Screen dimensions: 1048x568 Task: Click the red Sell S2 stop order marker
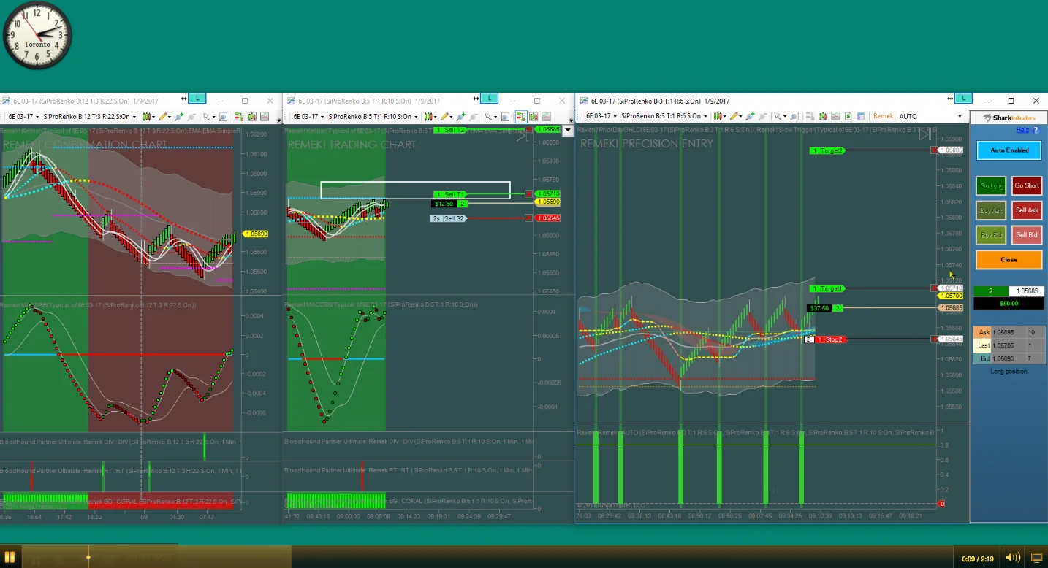(x=450, y=218)
